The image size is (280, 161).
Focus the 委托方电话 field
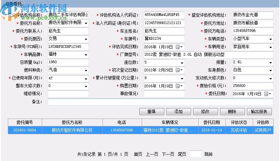click(253, 31)
